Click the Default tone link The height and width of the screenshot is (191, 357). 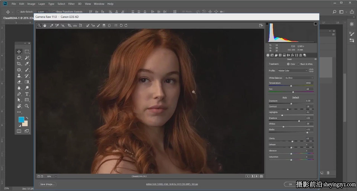[x=296, y=97]
